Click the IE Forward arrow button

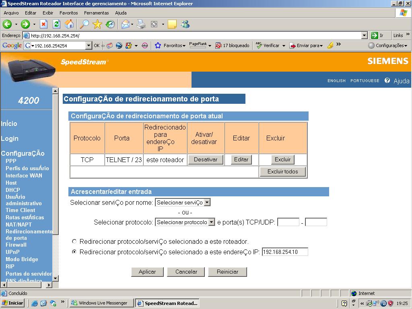25,25
